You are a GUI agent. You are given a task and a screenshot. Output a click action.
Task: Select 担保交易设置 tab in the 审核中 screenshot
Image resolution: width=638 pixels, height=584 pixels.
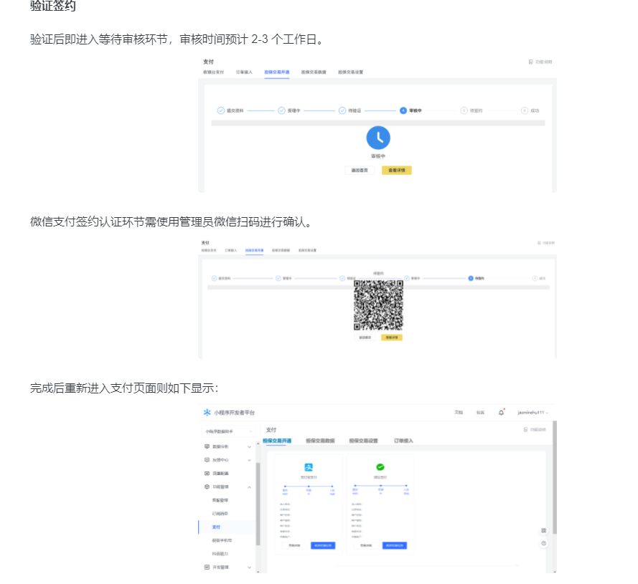[351, 72]
